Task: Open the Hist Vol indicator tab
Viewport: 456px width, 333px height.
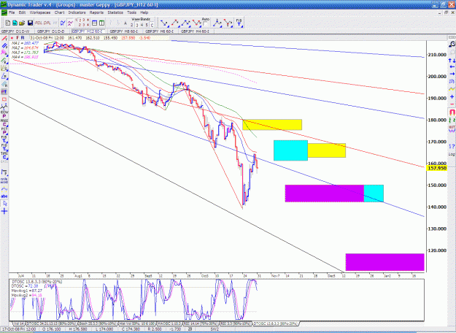Action: point(136,324)
